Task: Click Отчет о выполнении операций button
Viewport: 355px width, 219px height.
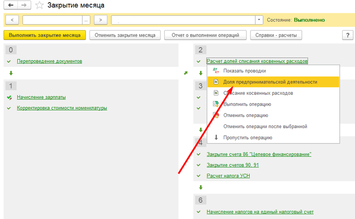Action: [x=205, y=35]
